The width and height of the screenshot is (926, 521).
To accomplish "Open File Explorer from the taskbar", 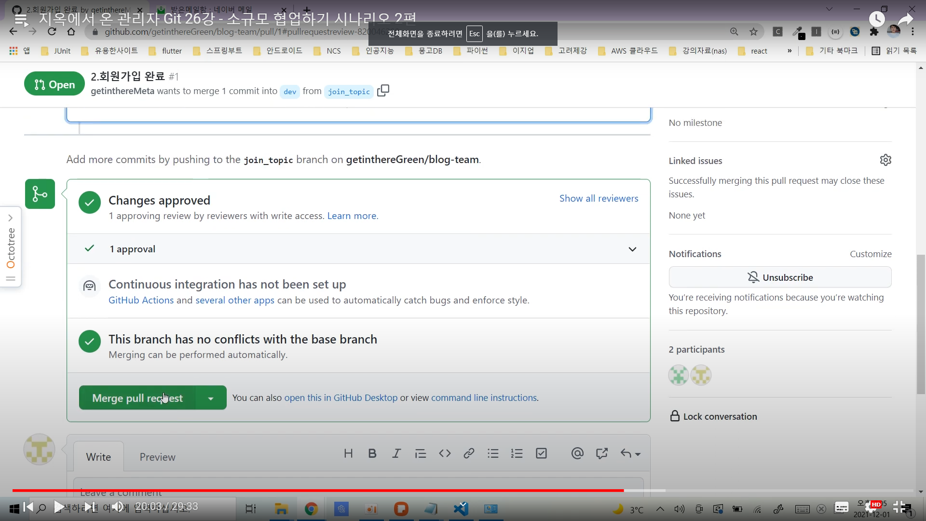I will click(281, 509).
